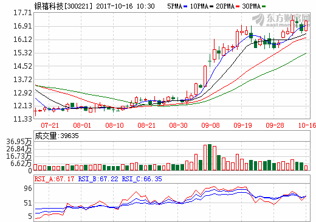Click volume axis label 36.95万

(19, 142)
